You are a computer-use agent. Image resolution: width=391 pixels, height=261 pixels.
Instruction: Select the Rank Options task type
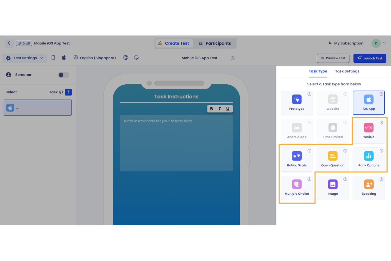369,159
